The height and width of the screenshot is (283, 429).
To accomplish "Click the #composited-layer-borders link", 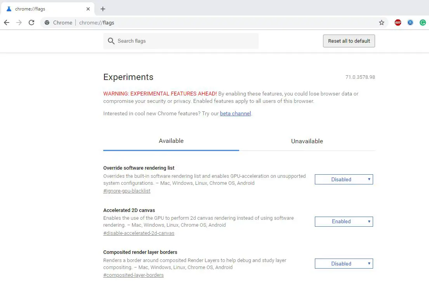I will pos(134,275).
